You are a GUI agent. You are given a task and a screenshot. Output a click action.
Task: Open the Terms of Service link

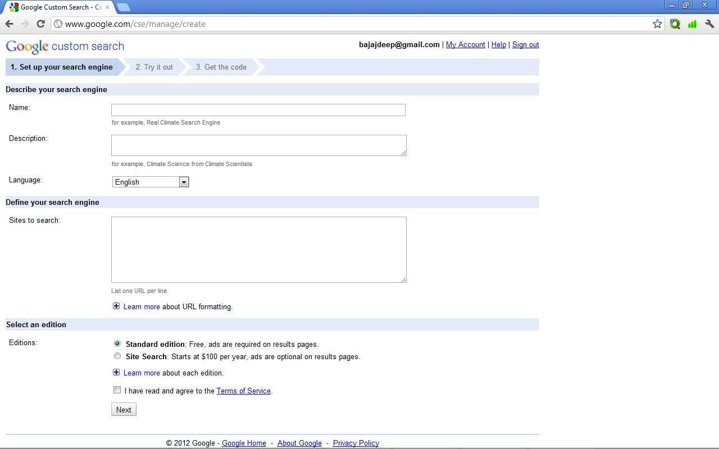pos(243,391)
